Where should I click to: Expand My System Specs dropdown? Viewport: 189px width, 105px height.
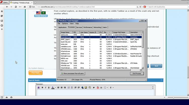36,68
